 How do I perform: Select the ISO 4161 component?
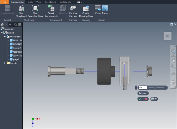point(16,56)
